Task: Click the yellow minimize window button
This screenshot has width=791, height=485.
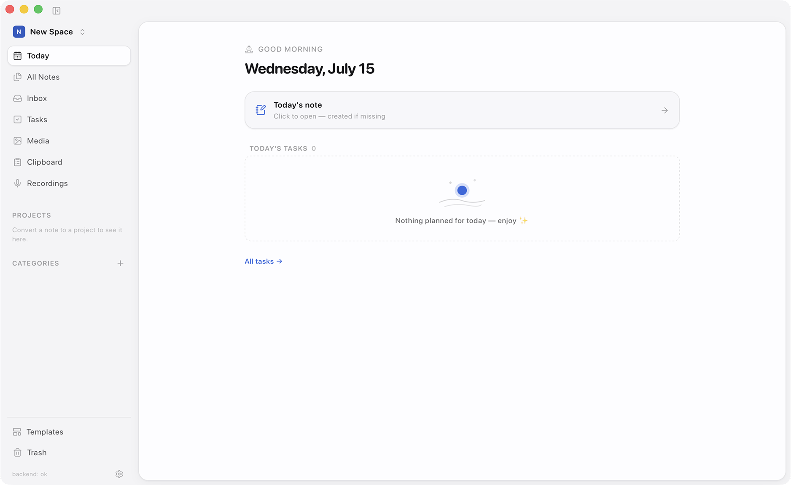Action: [24, 9]
